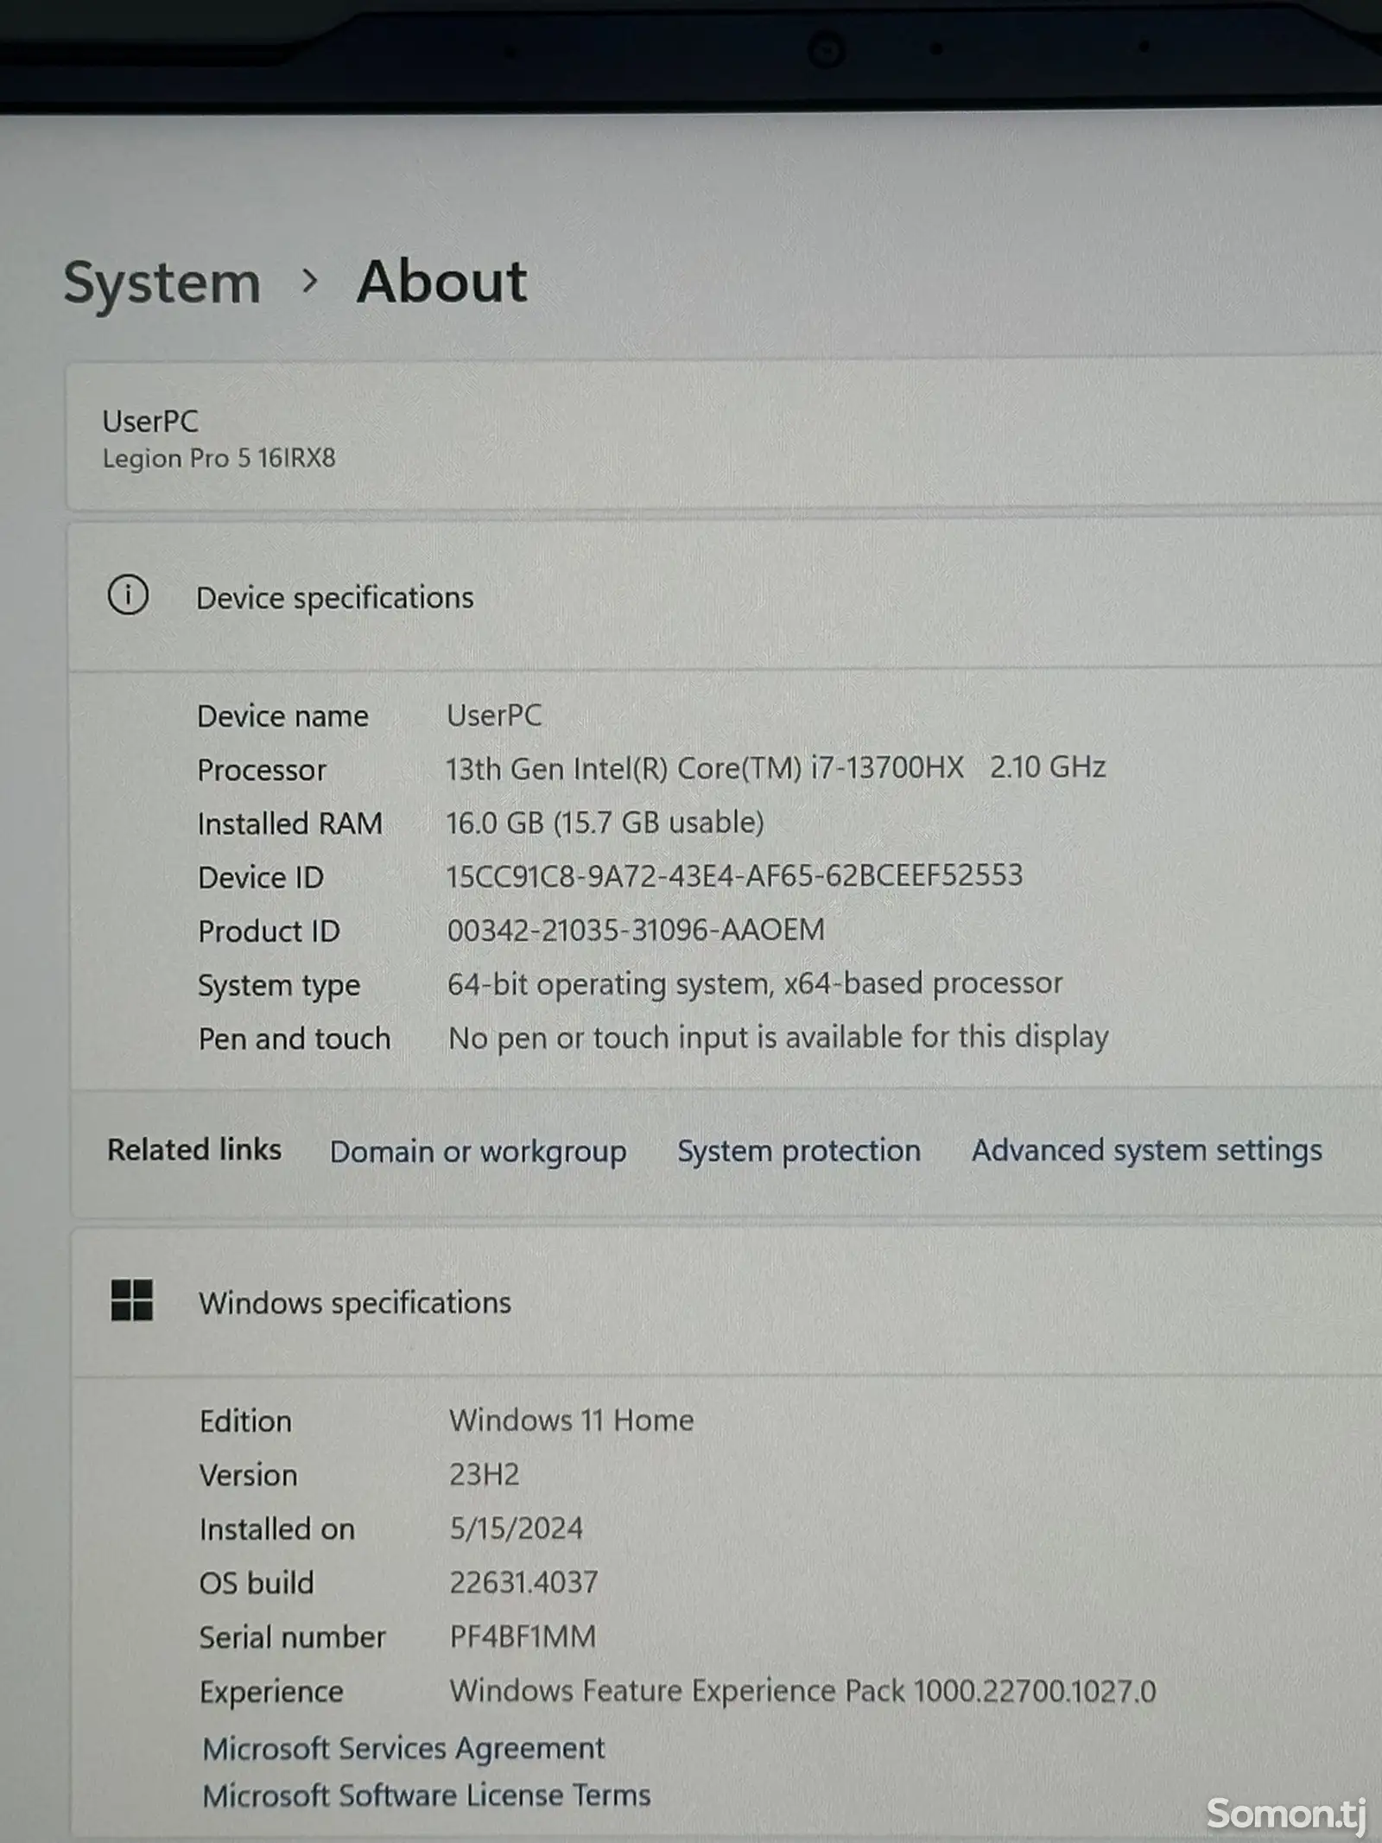Screen dimensions: 1382x1843
Task: Click the Edition value Windows 11 Home
Action: 572,1420
